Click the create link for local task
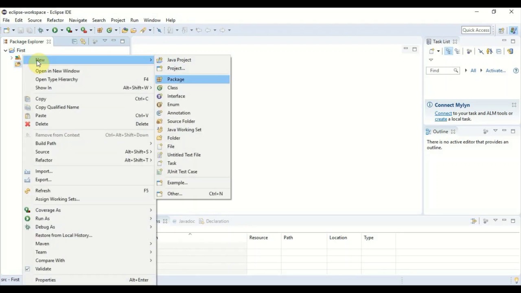 click(x=441, y=119)
